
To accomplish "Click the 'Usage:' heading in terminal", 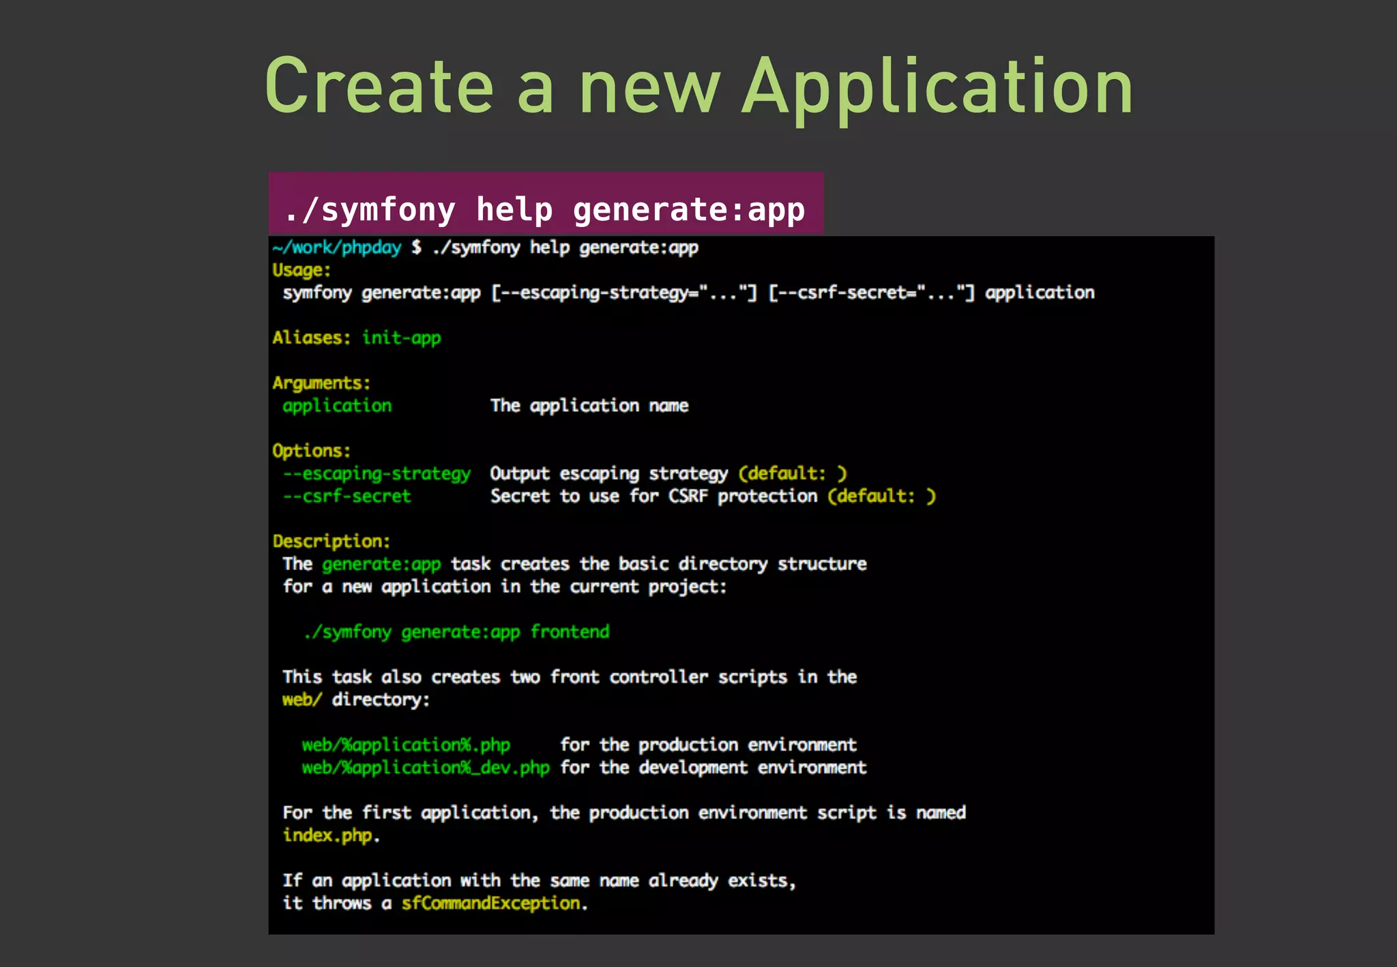I will tap(302, 271).
